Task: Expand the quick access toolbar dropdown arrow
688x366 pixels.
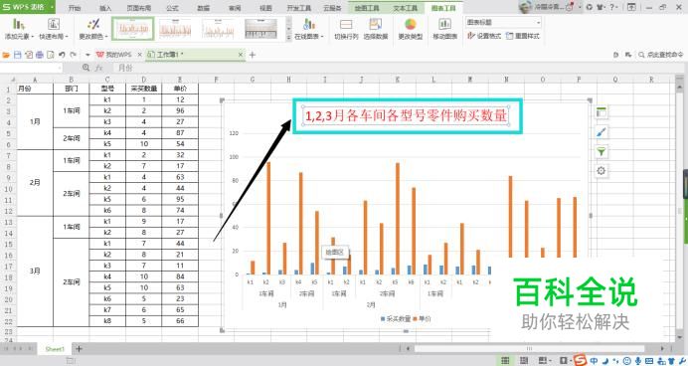Action: tap(87, 55)
